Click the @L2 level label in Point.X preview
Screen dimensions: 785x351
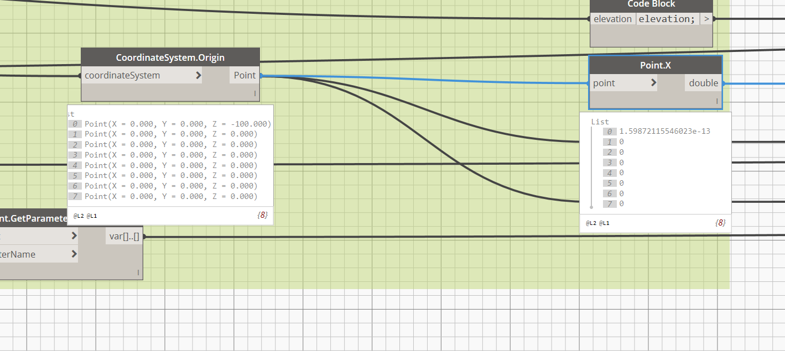point(591,223)
